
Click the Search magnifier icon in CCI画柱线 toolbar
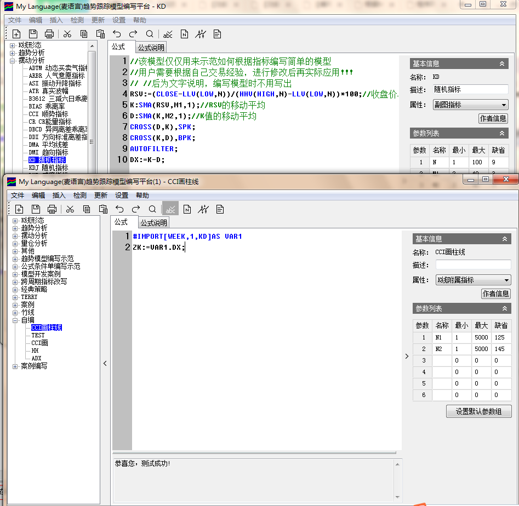click(152, 209)
